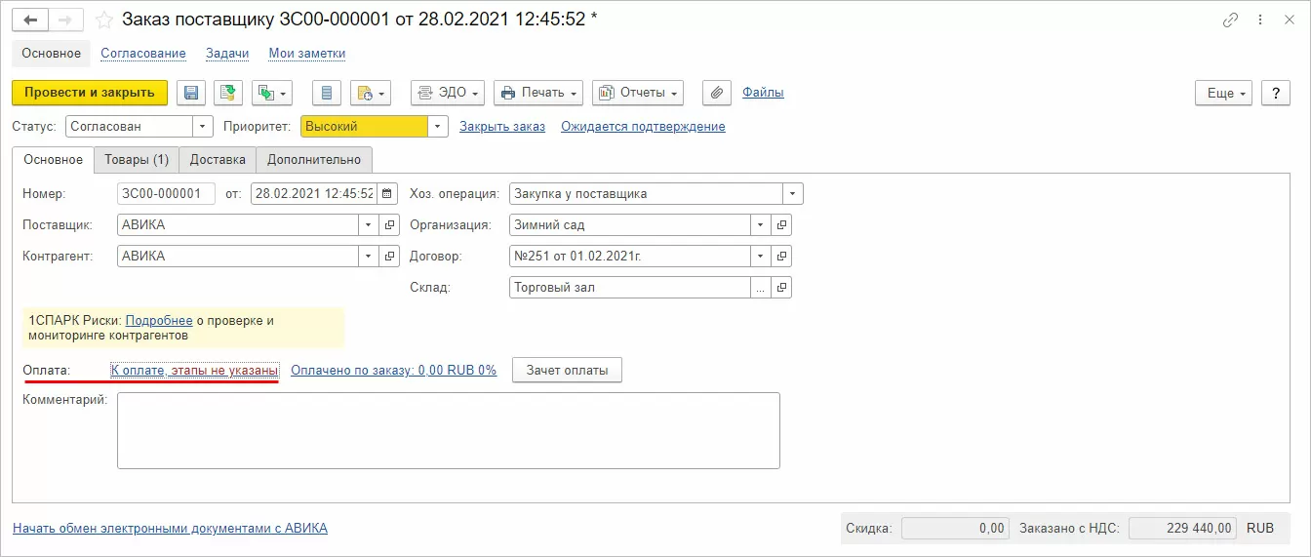
Task: Open the Склад Торговый зал card icon
Action: (781, 287)
